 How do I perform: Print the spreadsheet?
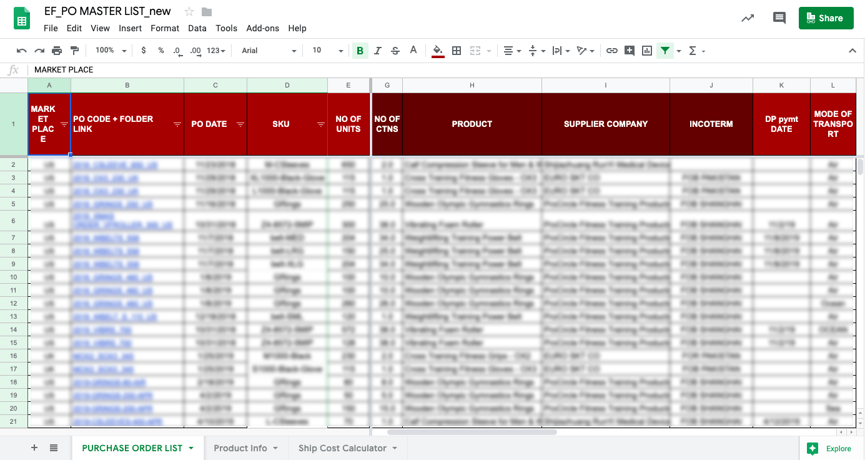click(57, 51)
